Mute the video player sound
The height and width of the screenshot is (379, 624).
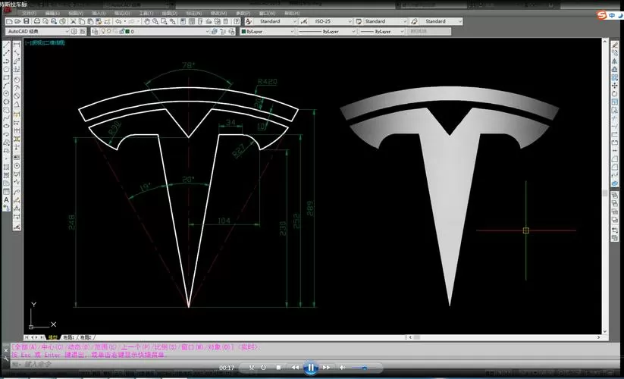pos(342,368)
